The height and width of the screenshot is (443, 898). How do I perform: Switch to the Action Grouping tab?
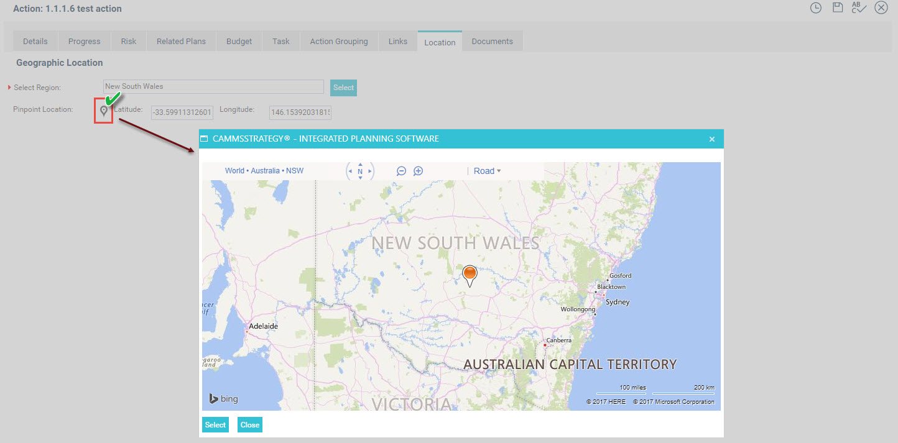(339, 41)
